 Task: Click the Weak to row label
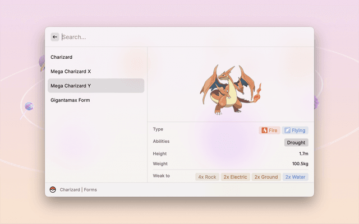click(x=161, y=176)
